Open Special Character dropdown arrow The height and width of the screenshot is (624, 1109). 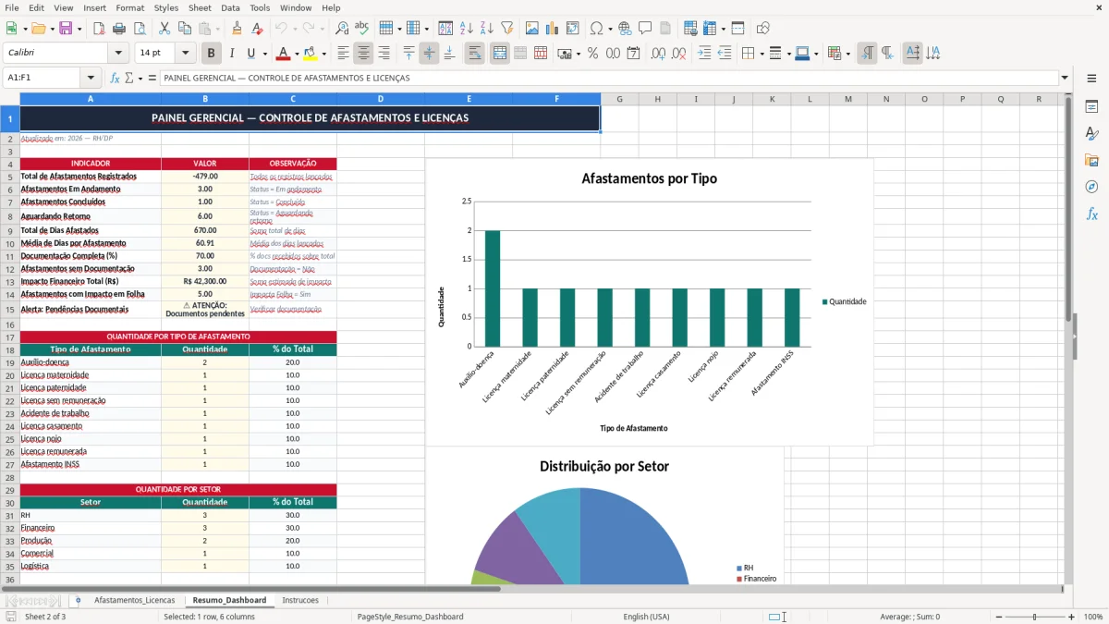pos(610,29)
